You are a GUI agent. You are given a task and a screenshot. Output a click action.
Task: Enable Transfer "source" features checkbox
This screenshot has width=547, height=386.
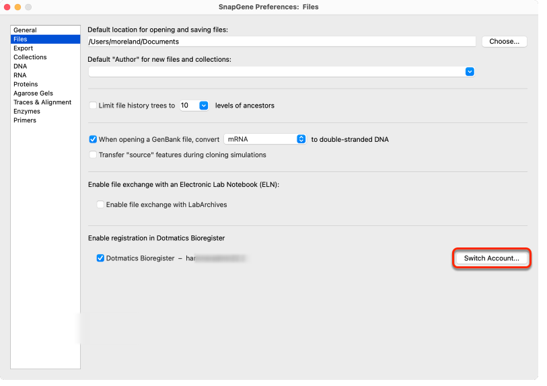pyautogui.click(x=93, y=155)
